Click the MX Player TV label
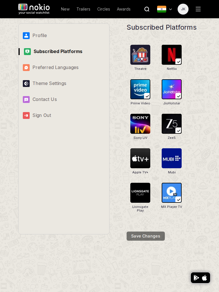The height and width of the screenshot is (292, 219). (x=171, y=207)
